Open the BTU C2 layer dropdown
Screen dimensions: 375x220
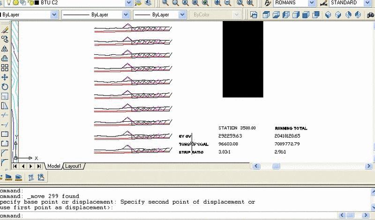(x=128, y=3)
